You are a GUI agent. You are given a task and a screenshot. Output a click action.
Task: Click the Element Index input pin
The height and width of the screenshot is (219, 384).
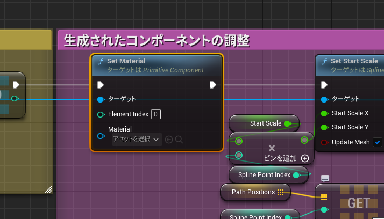(101, 114)
